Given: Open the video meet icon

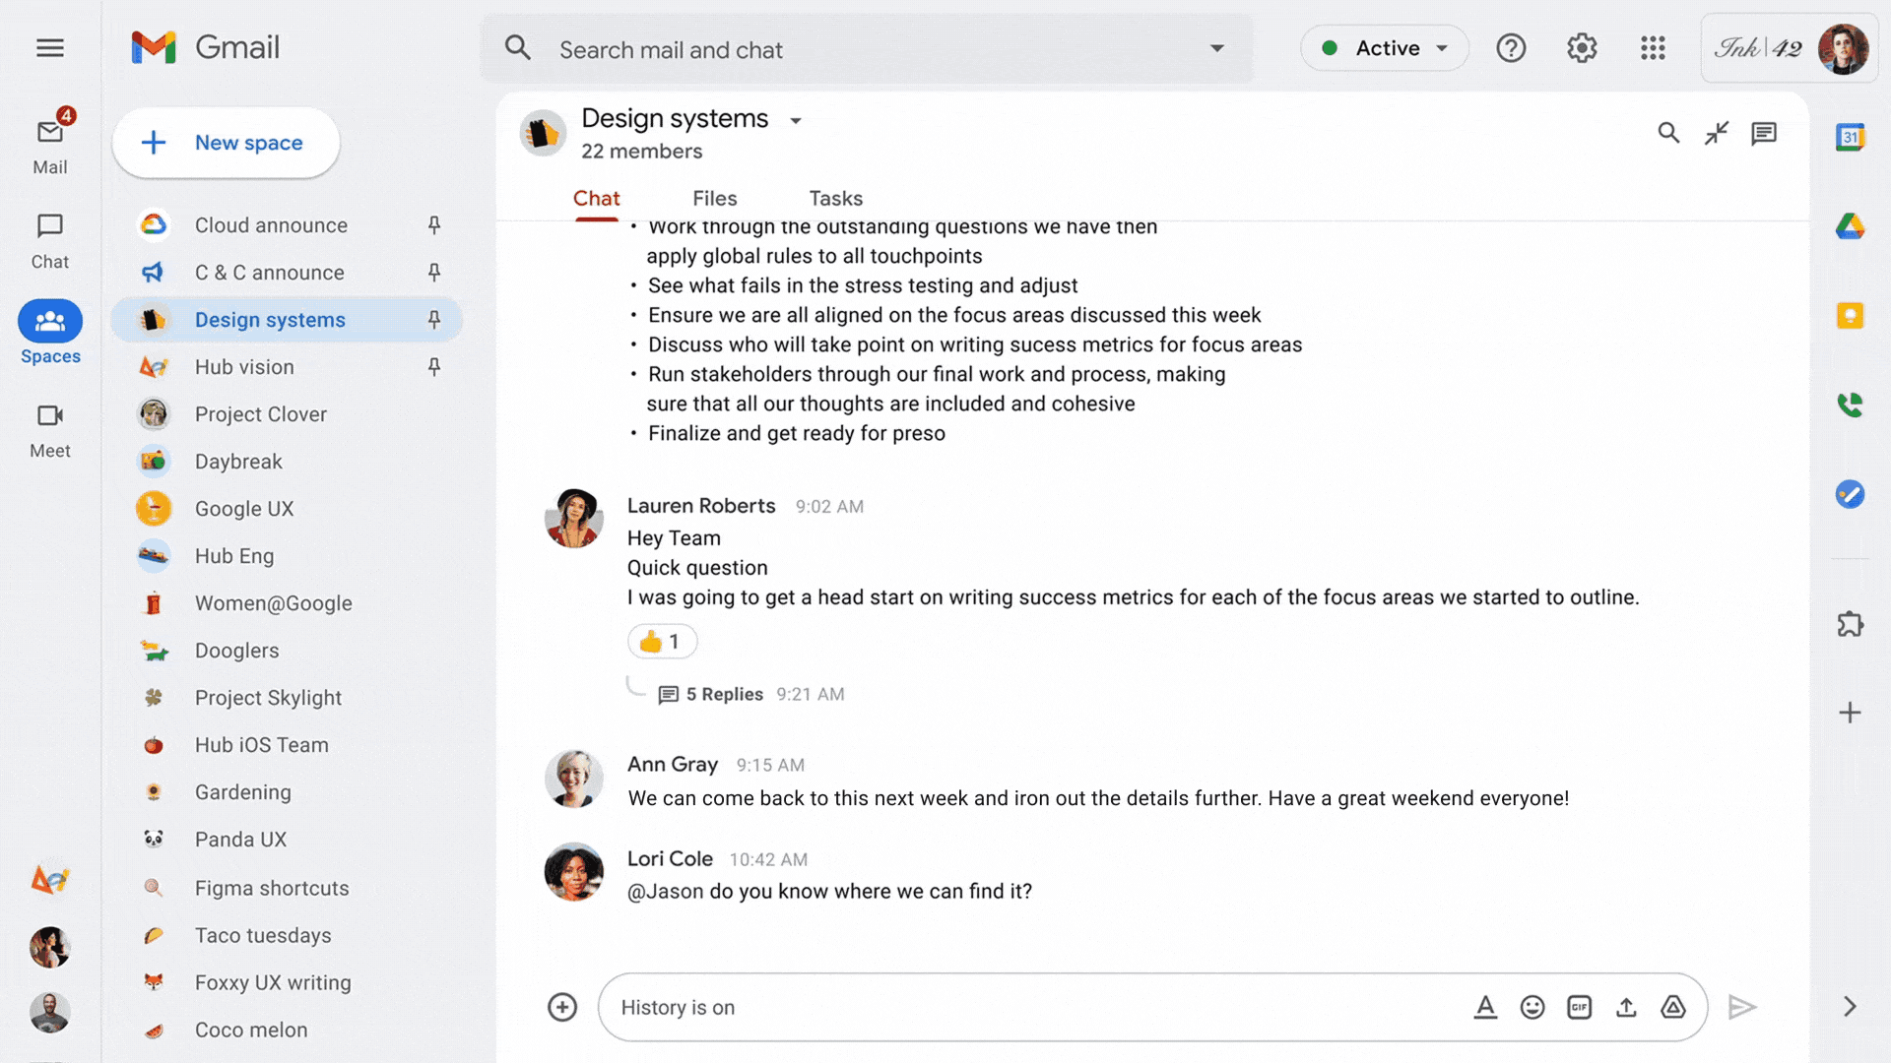Looking at the screenshot, I should (x=49, y=415).
